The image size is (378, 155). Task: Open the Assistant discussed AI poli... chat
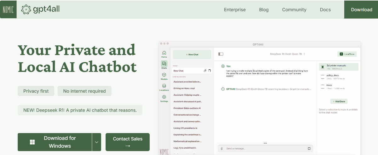click(x=188, y=101)
